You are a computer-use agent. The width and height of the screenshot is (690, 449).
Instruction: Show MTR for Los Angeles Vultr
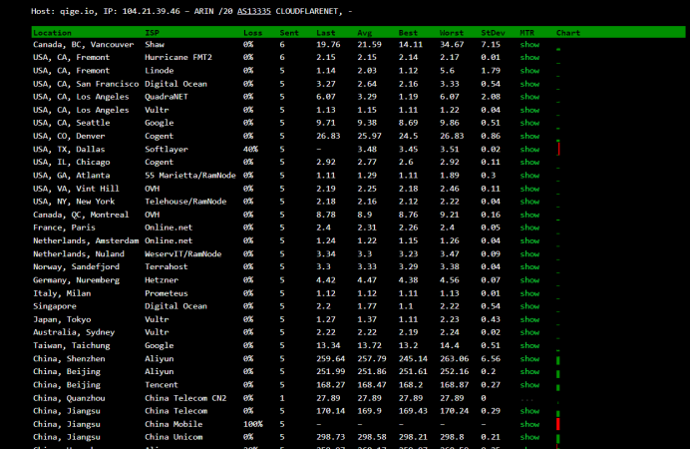point(529,110)
